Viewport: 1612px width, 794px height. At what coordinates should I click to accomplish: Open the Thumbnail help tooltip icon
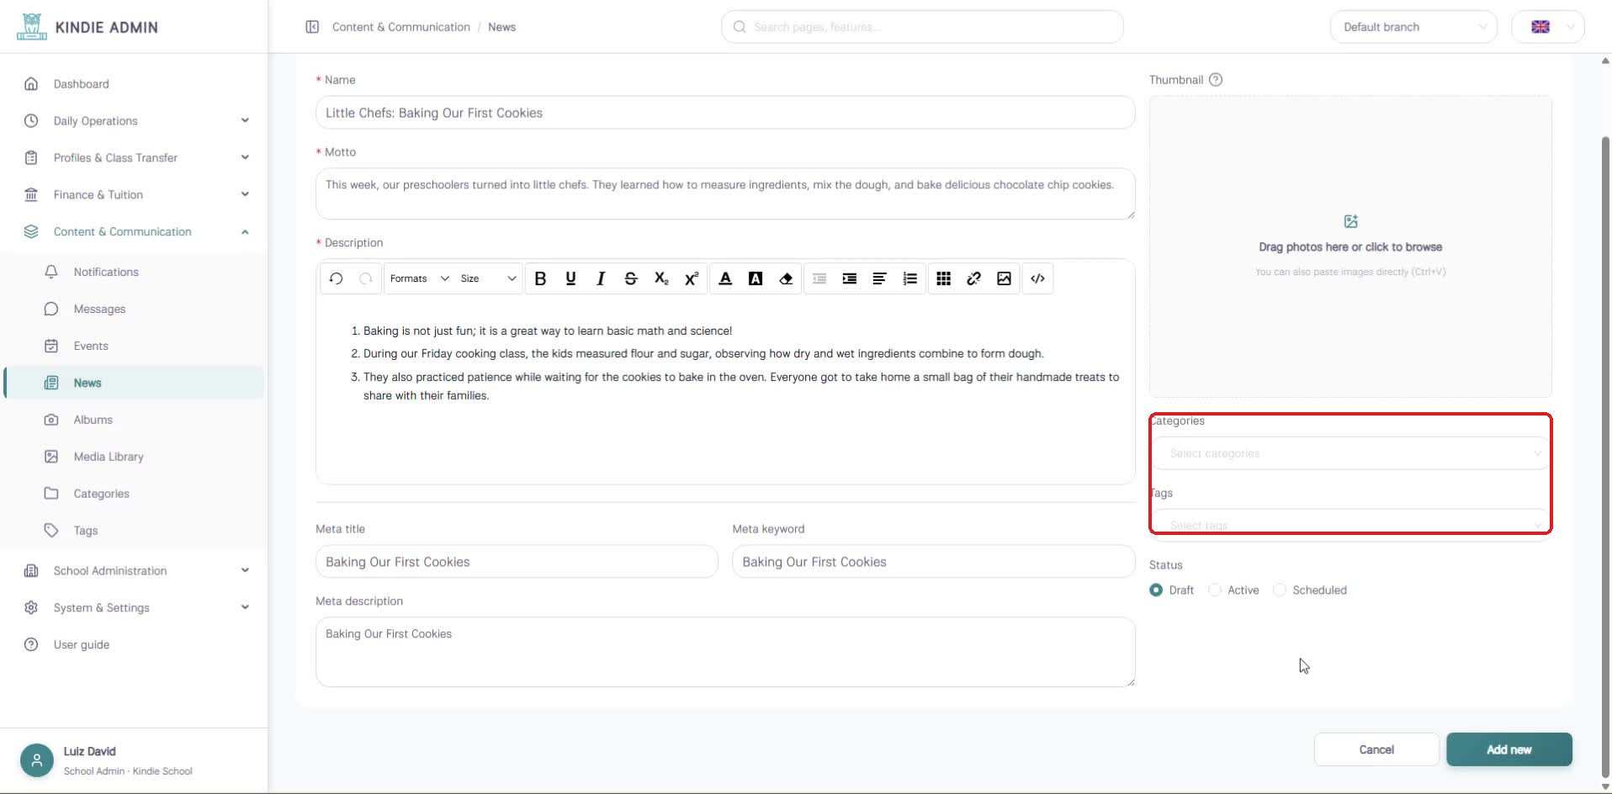(x=1216, y=80)
